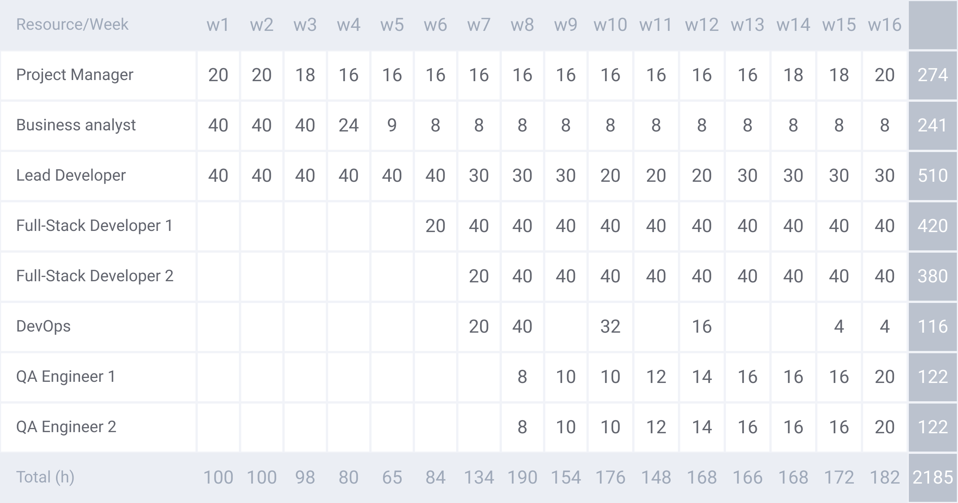Click Full-Stack Developer 1 w6 cell

[x=435, y=226]
